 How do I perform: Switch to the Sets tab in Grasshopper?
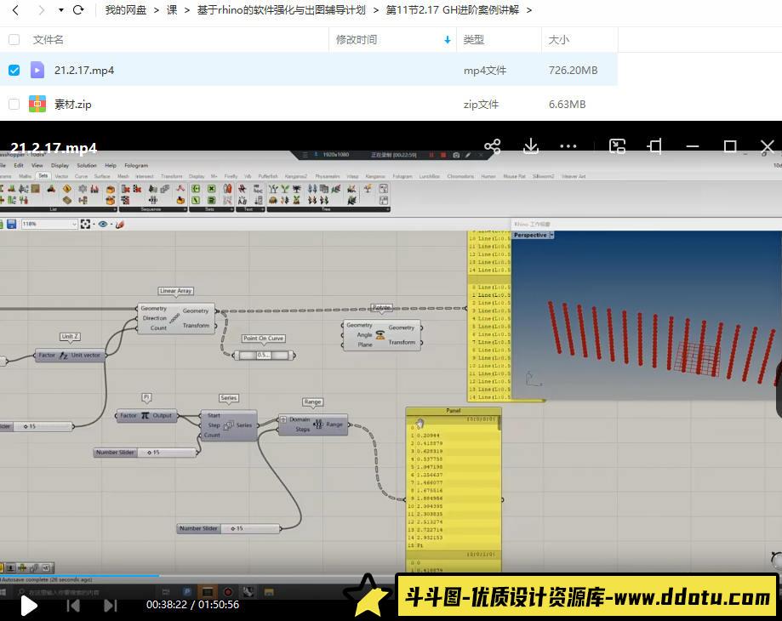[x=43, y=176]
